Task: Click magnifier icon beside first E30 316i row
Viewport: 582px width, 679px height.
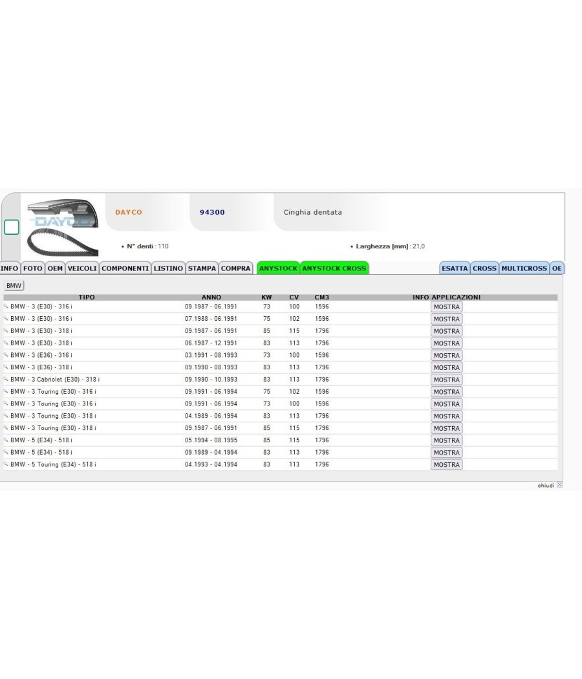Action: tap(6, 307)
